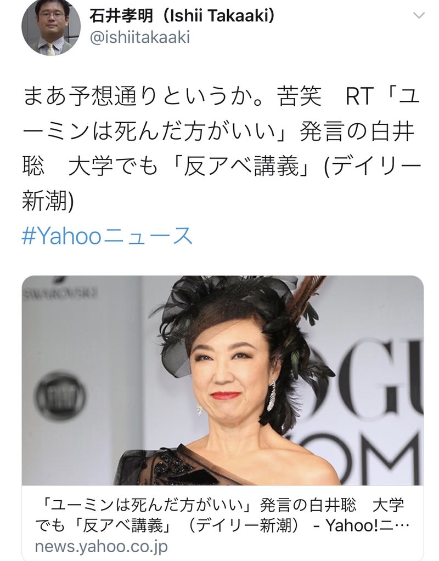Open the @ishiitakaaki handle
This screenshot has height=561, width=439.
[x=140, y=37]
